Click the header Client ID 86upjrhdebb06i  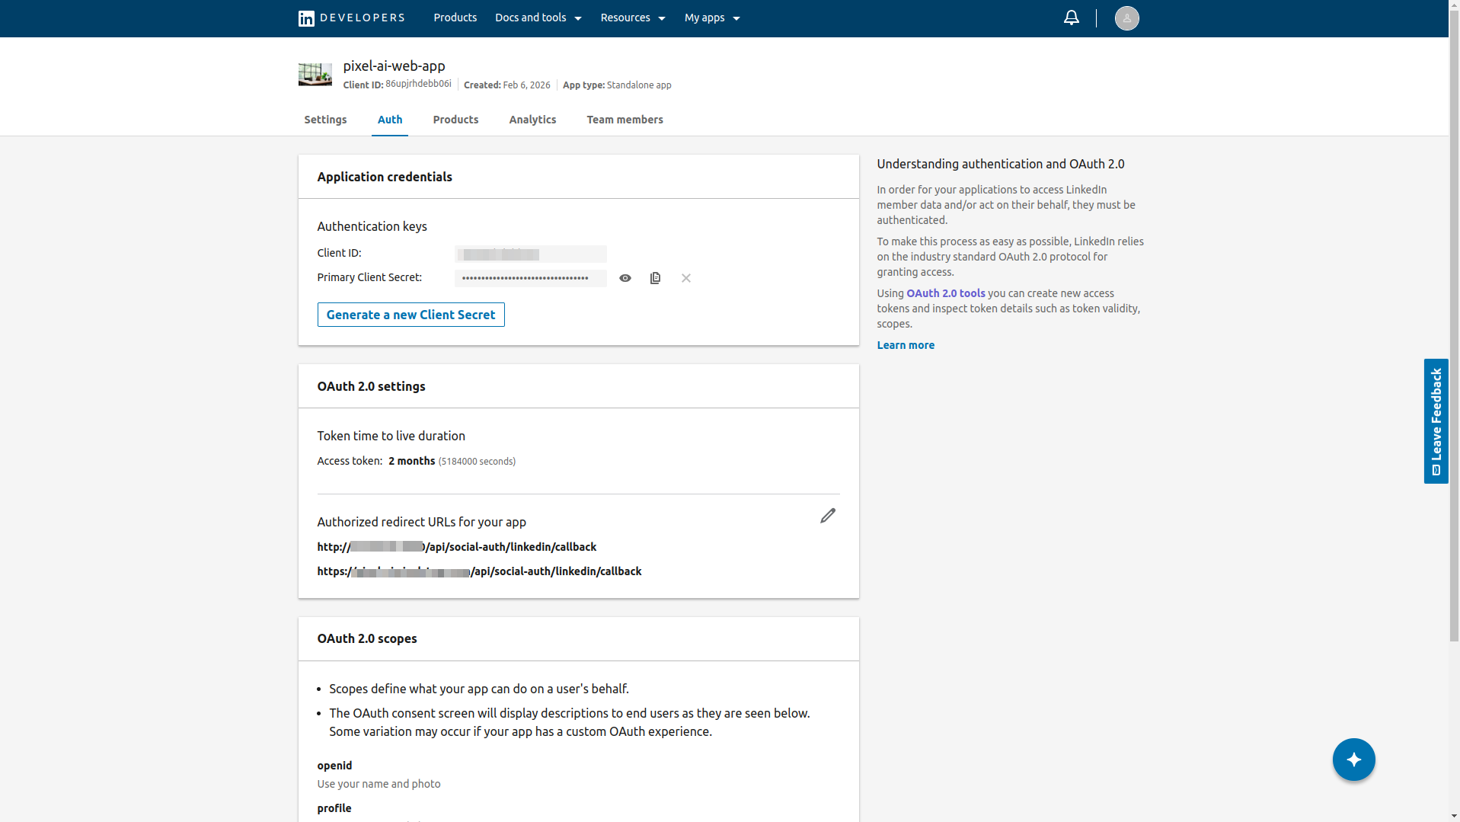pyautogui.click(x=397, y=85)
